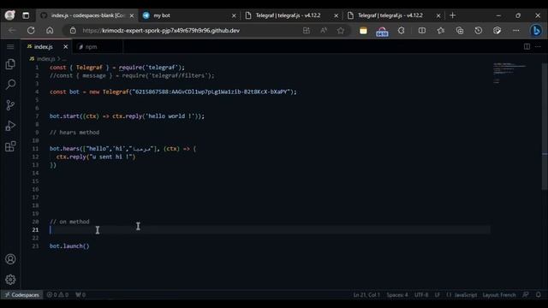Viewport: 548px width, 308px height.
Task: Click the commented telegraf/filters require line
Action: pyautogui.click(x=132, y=75)
